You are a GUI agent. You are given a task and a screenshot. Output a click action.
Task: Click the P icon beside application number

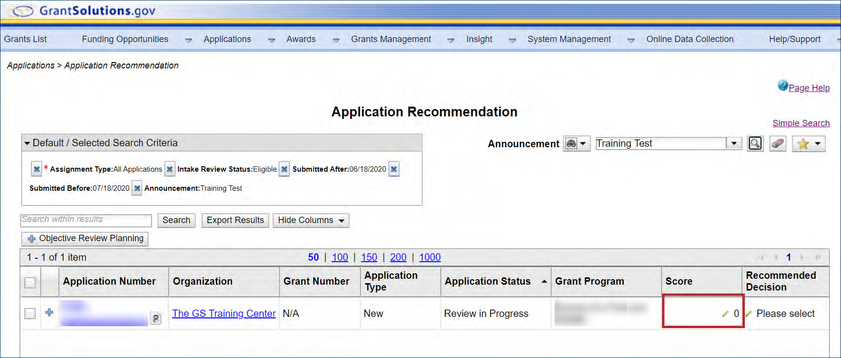coord(155,318)
